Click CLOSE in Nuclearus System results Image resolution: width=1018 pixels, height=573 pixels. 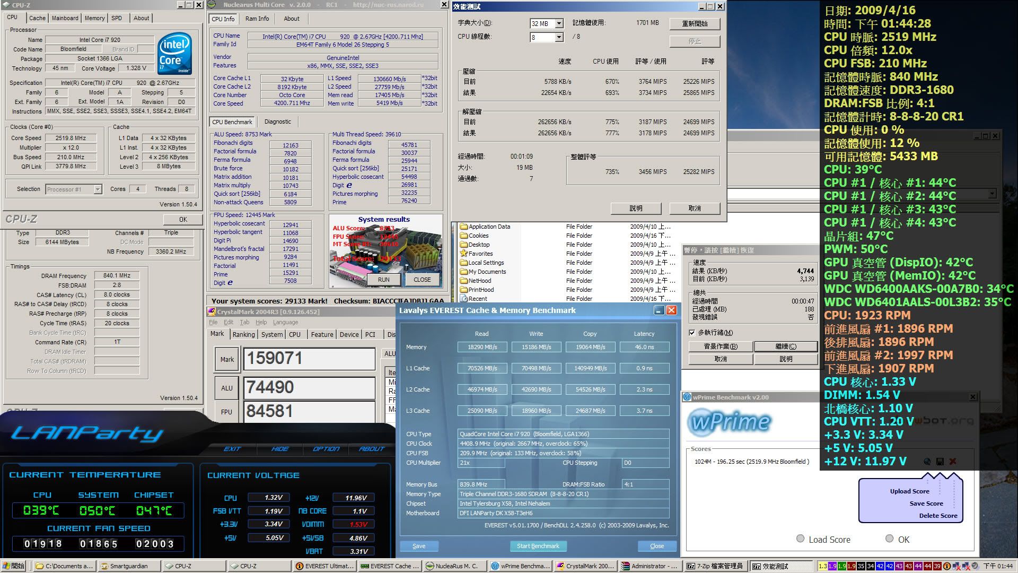pos(422,280)
